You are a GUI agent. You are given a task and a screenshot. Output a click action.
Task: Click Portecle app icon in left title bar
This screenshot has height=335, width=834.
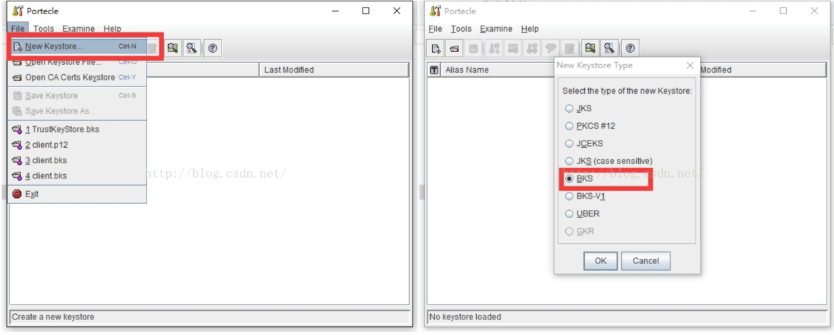pos(17,11)
